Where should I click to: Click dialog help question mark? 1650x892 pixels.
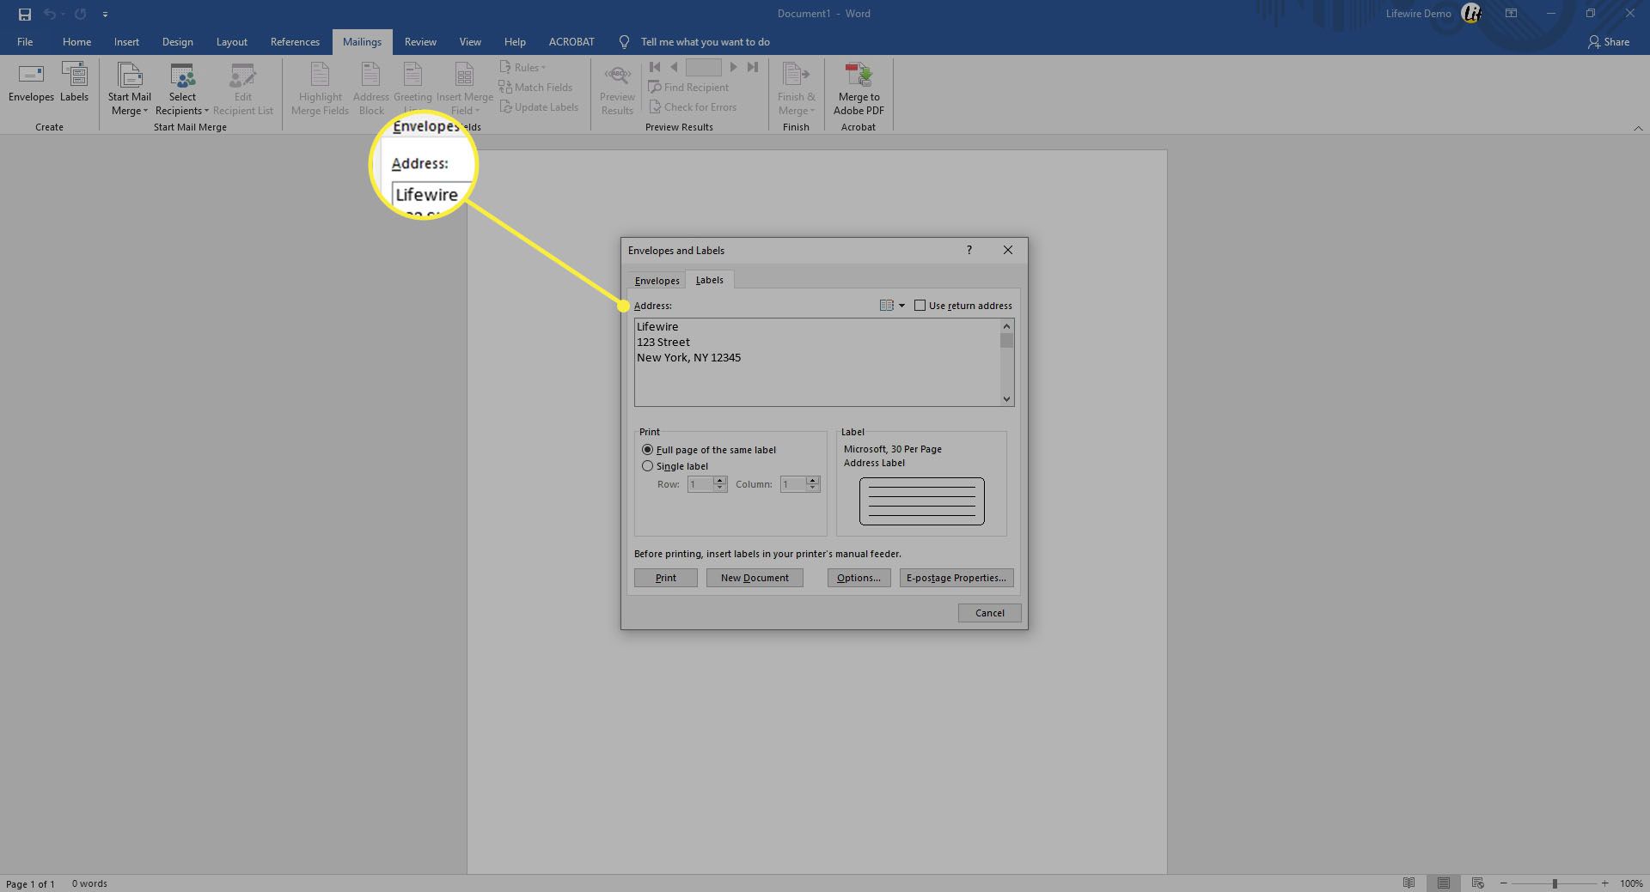[x=969, y=250]
